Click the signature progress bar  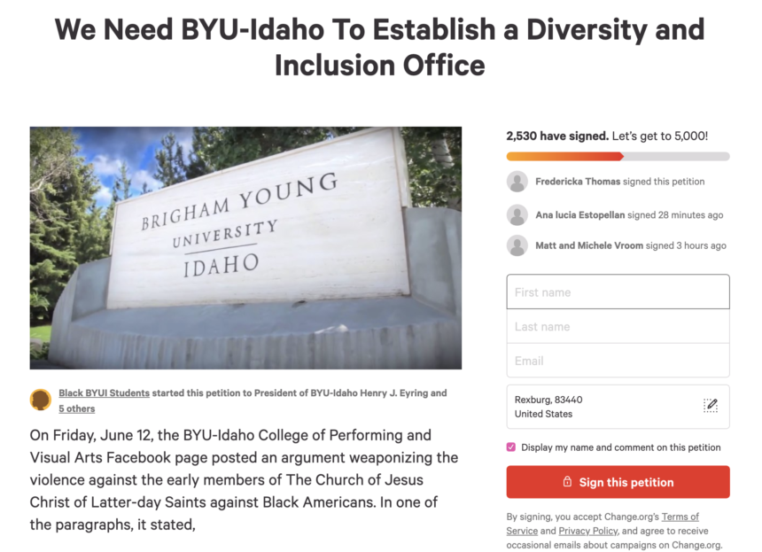[618, 157]
